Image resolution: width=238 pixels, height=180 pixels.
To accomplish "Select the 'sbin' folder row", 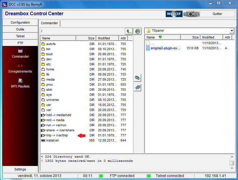I will tap(87, 90).
